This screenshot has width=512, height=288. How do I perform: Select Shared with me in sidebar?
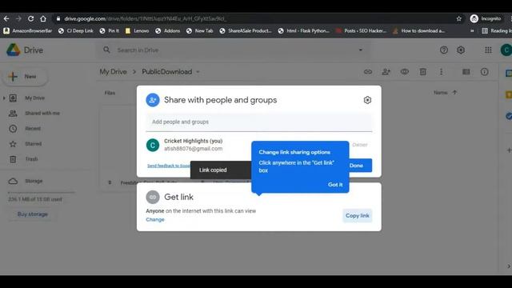click(x=42, y=114)
